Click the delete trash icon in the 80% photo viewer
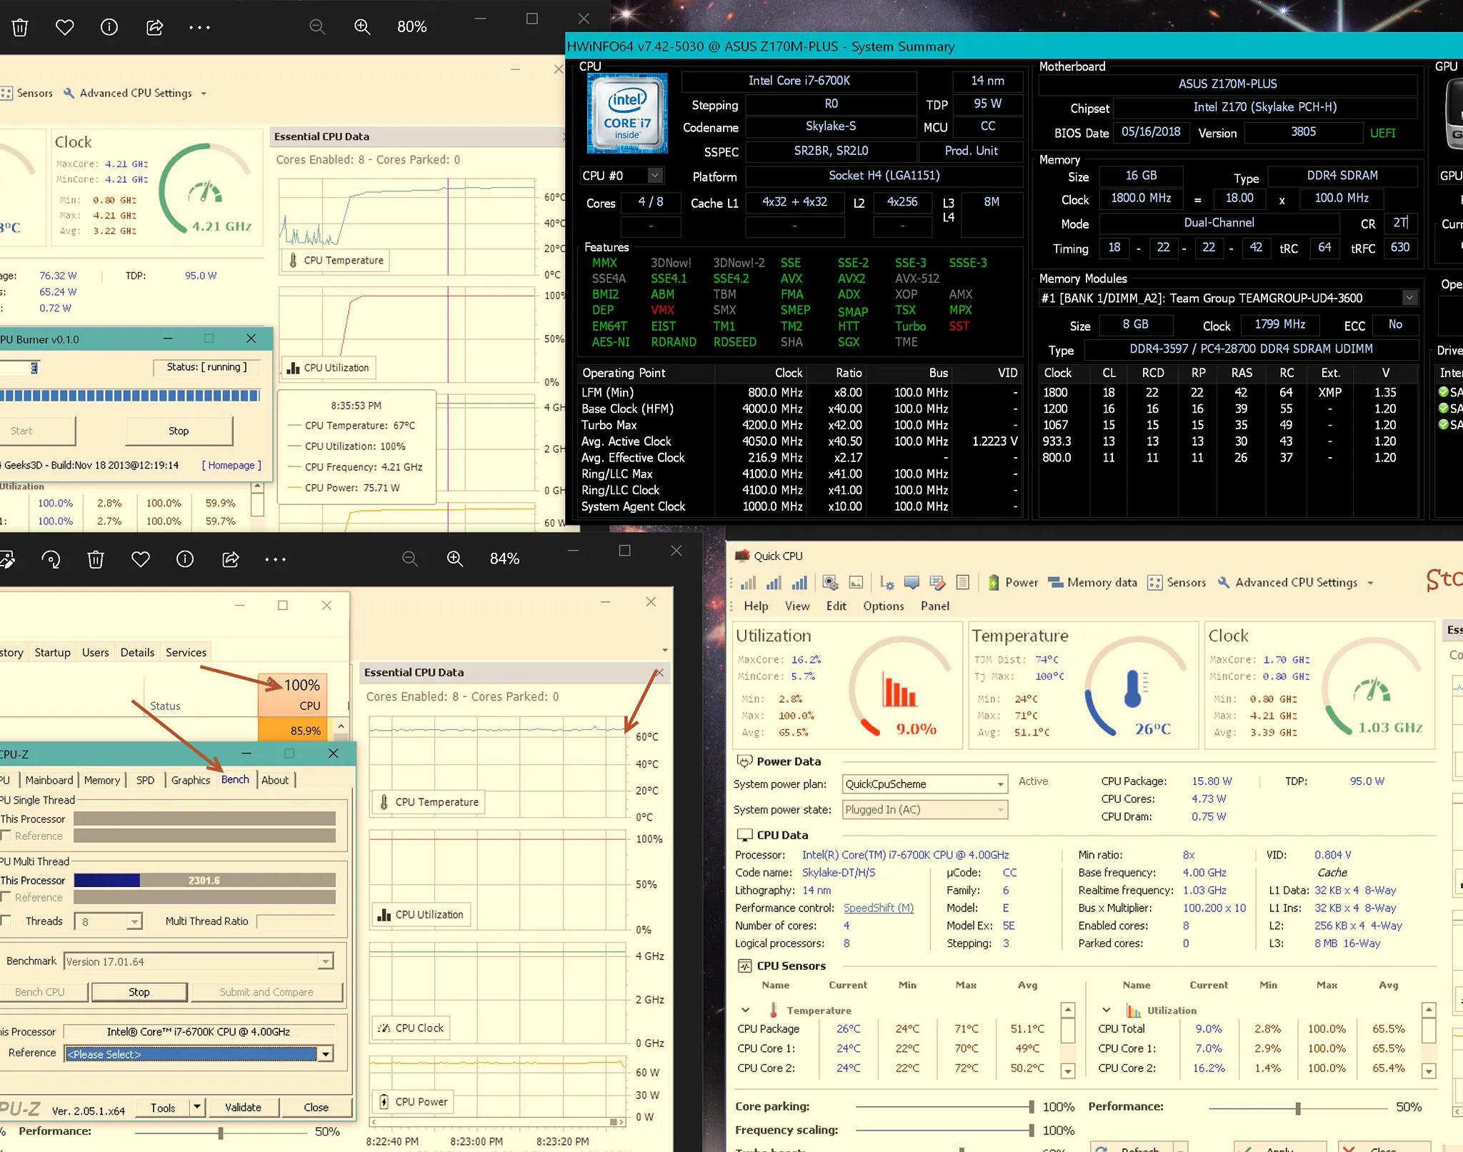The height and width of the screenshot is (1152, 1463). point(20,27)
